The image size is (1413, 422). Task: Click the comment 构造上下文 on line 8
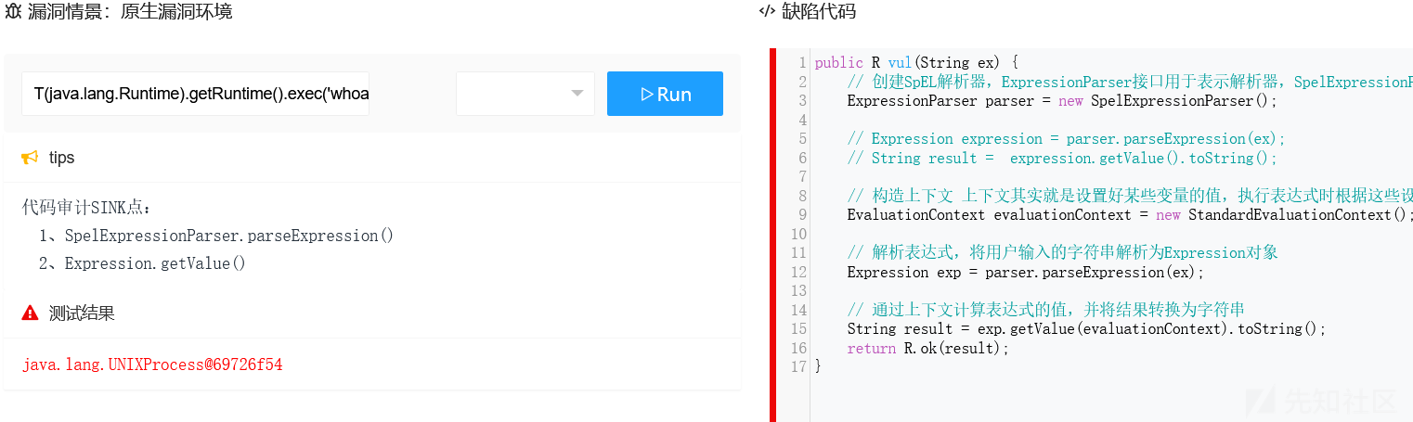(1130, 196)
